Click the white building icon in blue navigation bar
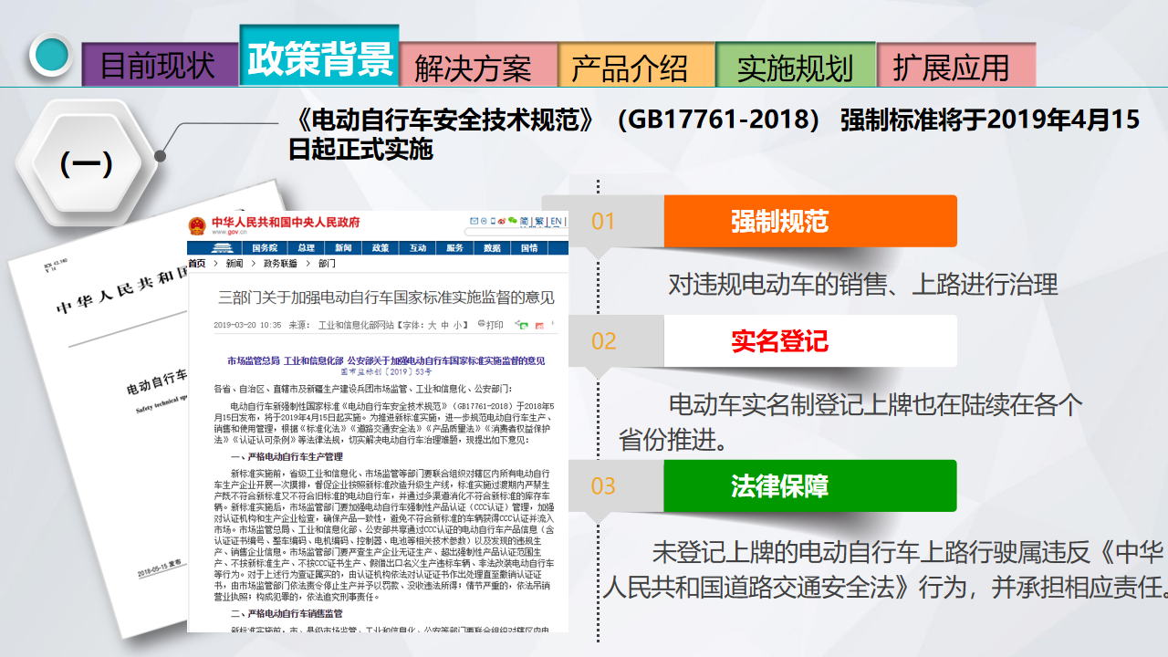The height and width of the screenshot is (657, 1168). tap(223, 248)
